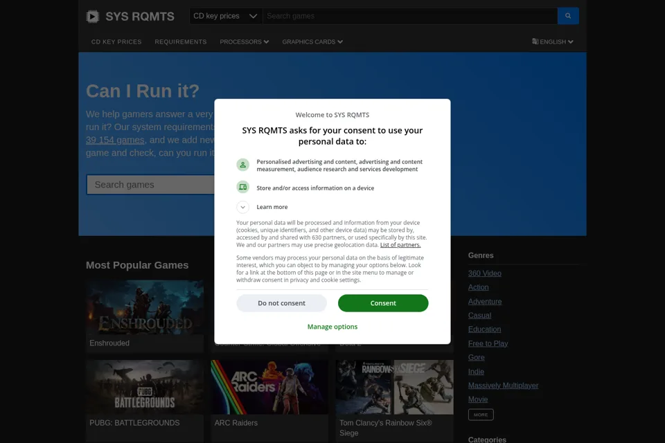Open the 360 Video genre link

(485, 273)
